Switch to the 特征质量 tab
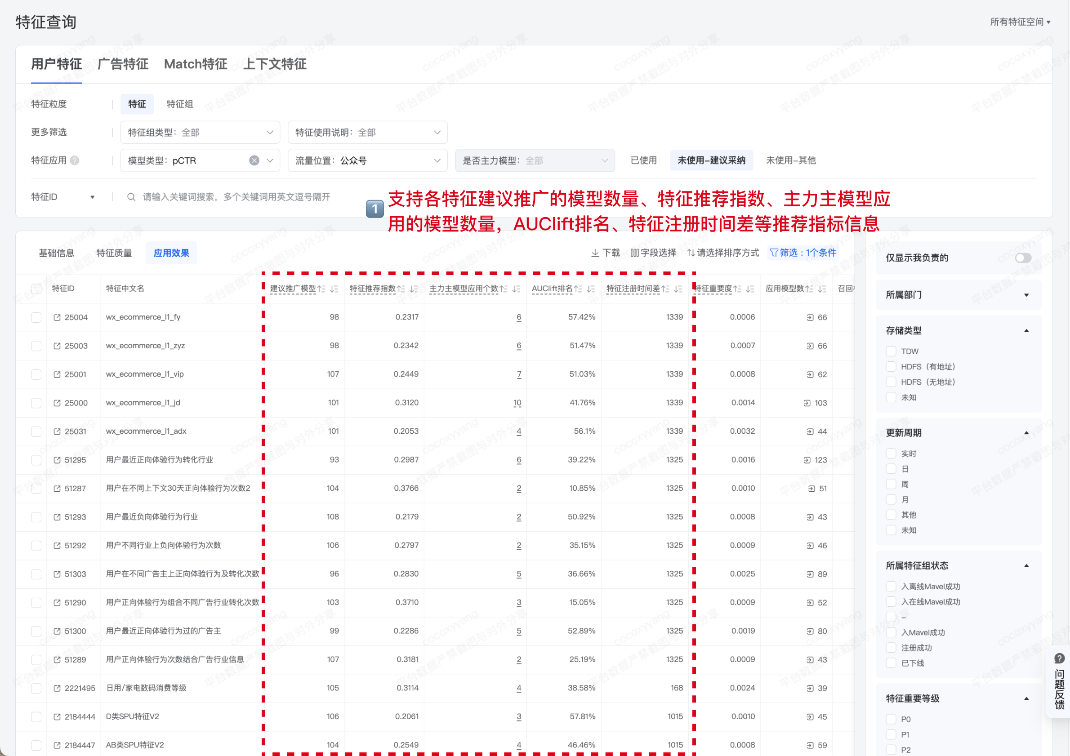 (x=114, y=253)
